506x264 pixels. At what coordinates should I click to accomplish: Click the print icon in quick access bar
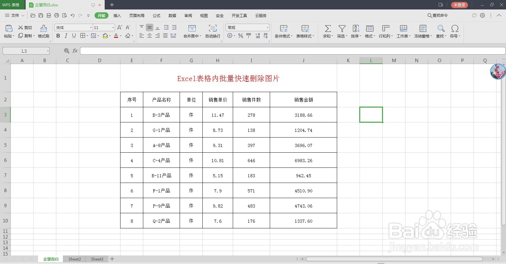[x=57, y=15]
